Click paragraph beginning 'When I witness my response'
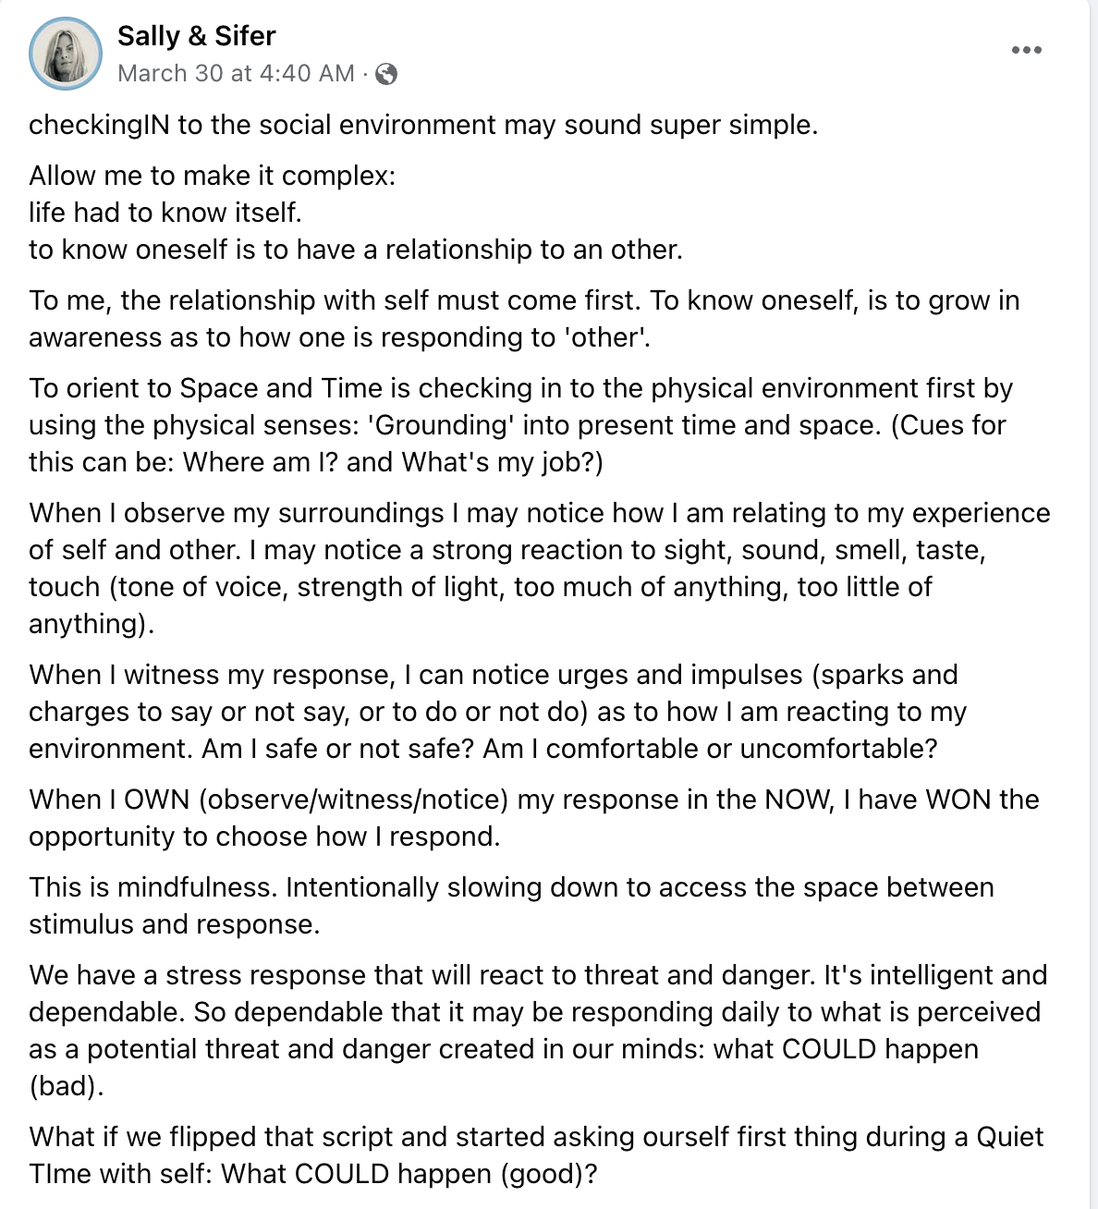This screenshot has width=1098, height=1209. 496,712
